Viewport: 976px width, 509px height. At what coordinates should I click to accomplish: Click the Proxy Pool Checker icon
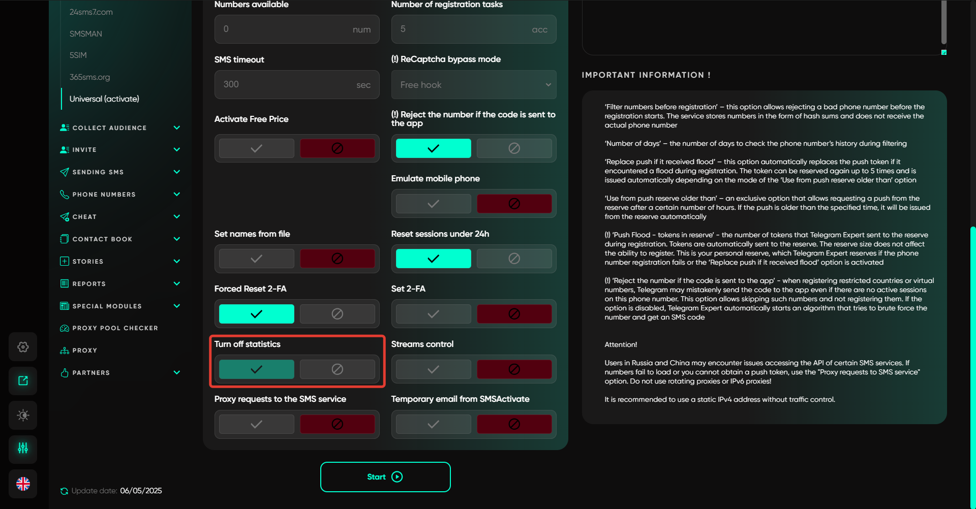point(65,328)
